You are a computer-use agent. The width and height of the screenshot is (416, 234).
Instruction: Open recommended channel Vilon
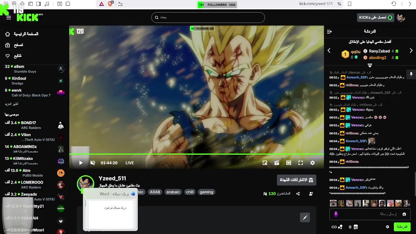point(34,137)
